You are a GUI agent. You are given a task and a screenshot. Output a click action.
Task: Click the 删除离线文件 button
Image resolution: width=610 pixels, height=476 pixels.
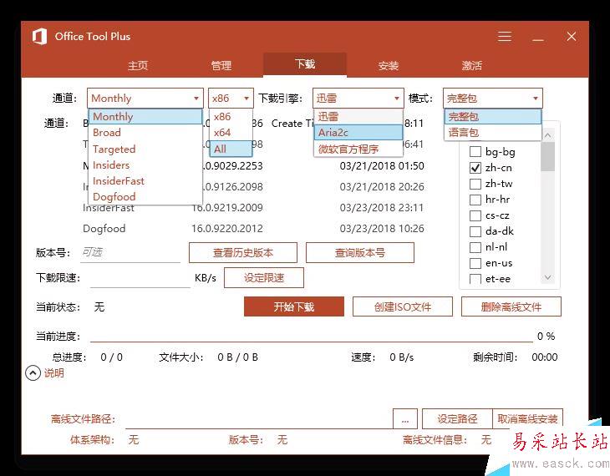click(x=511, y=306)
